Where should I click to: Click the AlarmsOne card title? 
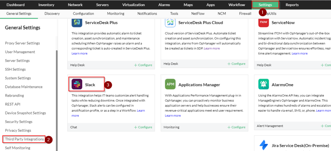[x=283, y=85]
